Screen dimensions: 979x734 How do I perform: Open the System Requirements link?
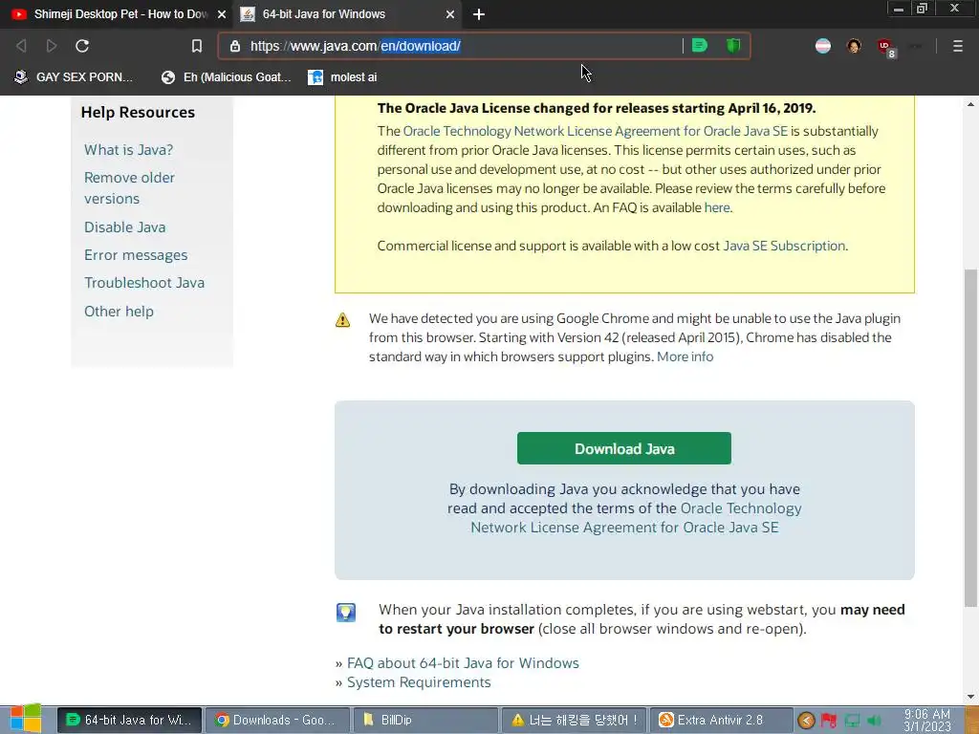419,682
